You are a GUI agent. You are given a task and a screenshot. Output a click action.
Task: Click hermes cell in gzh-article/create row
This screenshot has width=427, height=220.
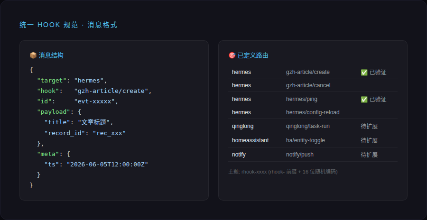pyautogui.click(x=241, y=72)
